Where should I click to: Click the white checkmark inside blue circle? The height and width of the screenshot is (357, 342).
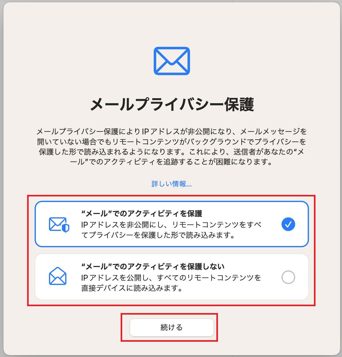coord(288,224)
